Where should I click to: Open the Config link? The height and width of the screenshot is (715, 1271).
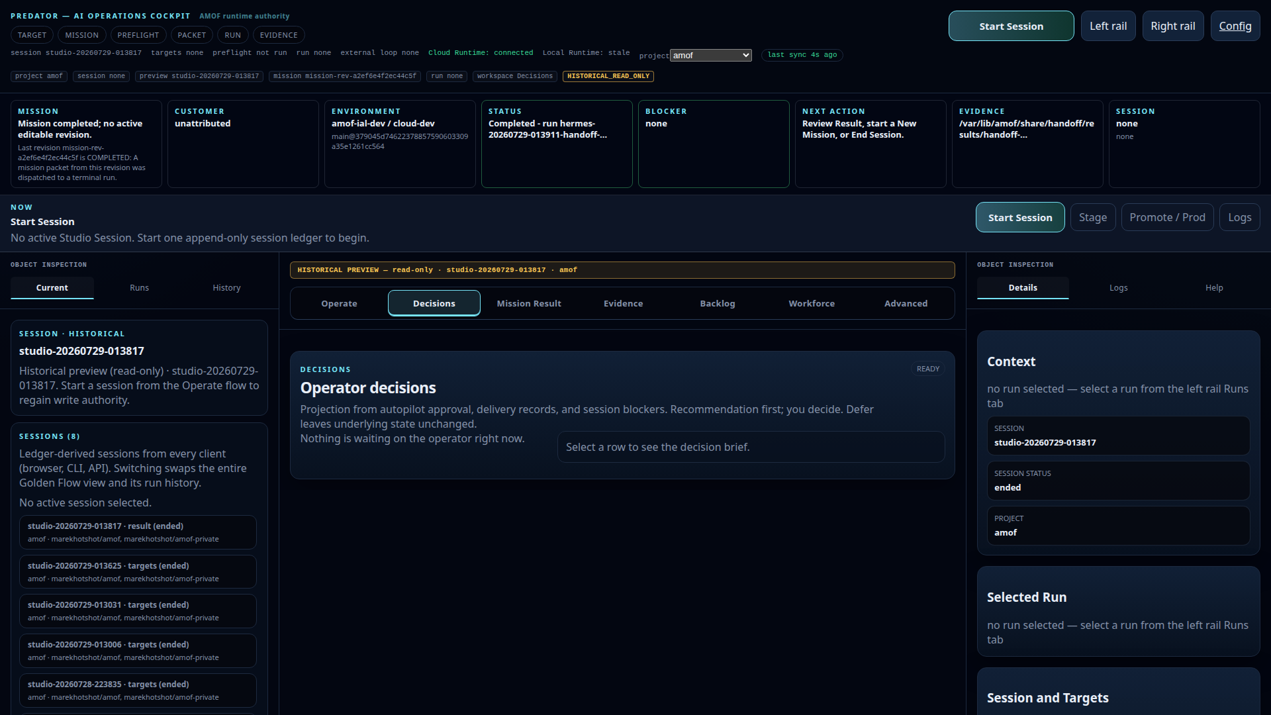click(x=1235, y=26)
